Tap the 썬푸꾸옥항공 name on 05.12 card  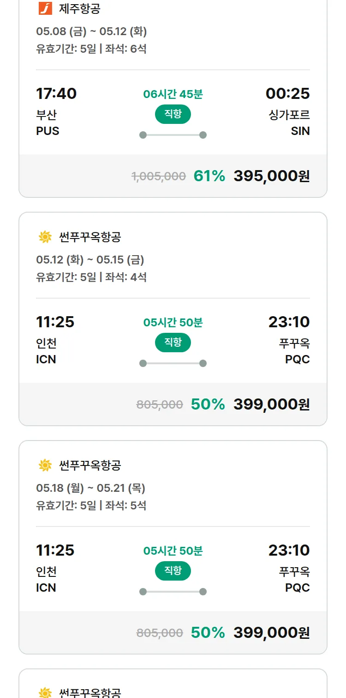[x=90, y=237]
